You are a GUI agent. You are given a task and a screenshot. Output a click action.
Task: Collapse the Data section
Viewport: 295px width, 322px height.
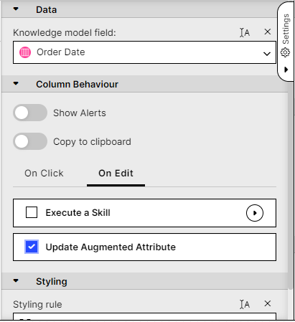[16, 9]
